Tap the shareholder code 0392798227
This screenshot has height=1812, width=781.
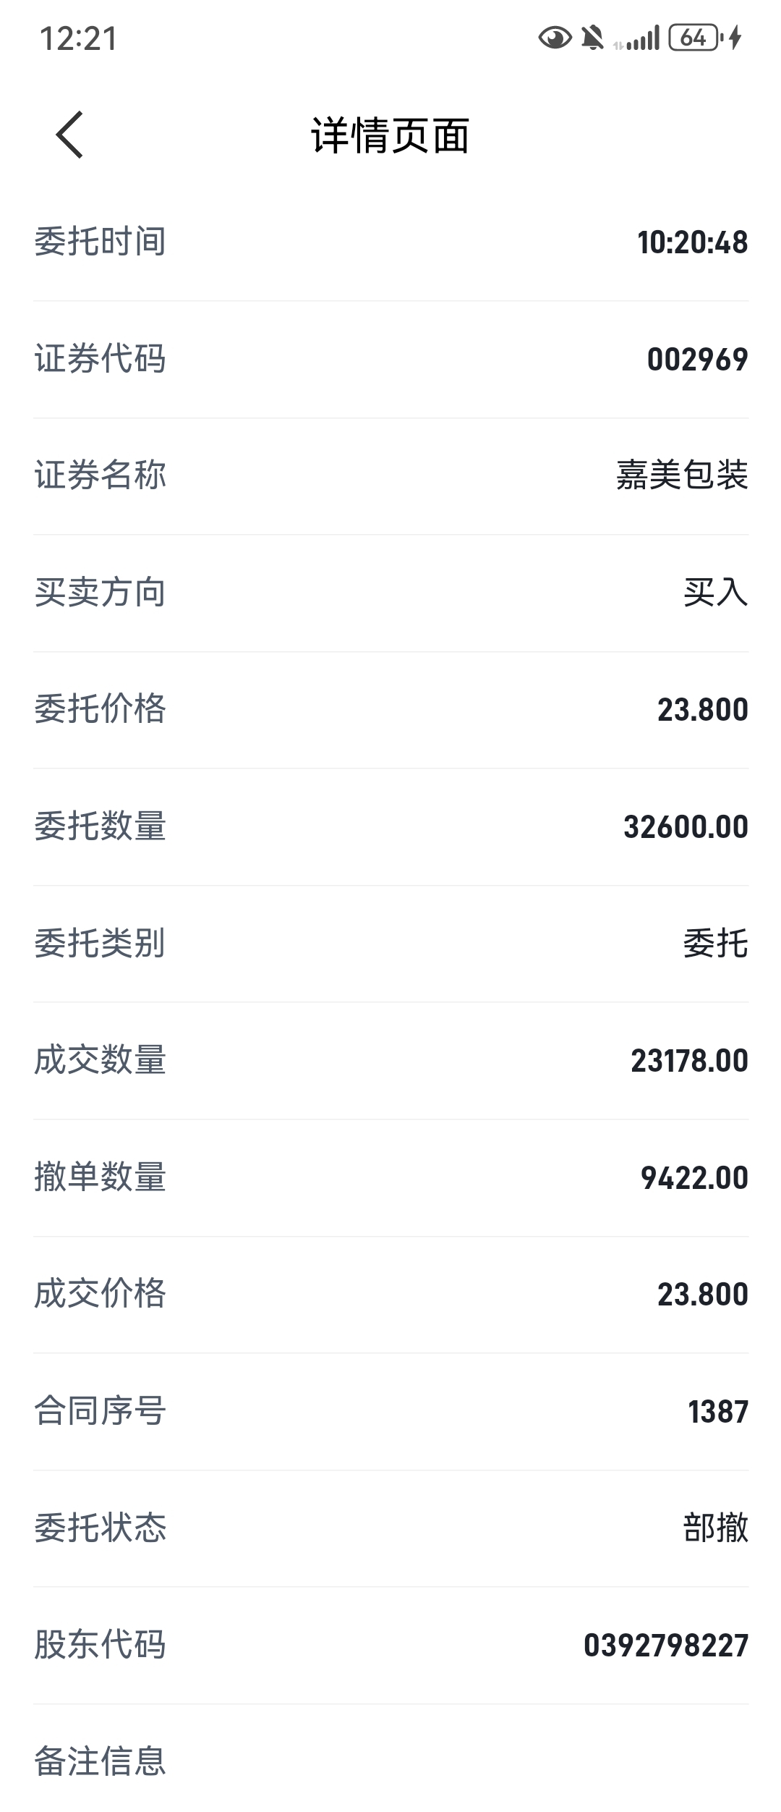tap(665, 1646)
